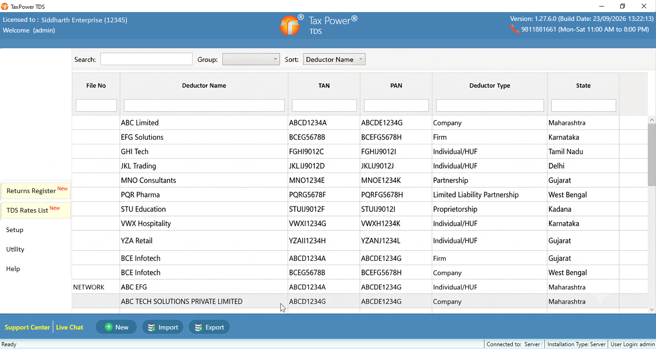Click the red phone support icon
This screenshot has height=349, width=656.
point(515,29)
